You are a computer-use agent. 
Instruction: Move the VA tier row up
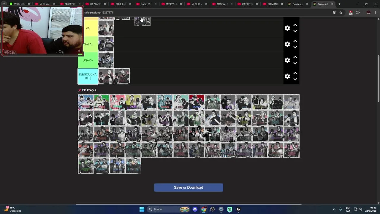point(295,25)
